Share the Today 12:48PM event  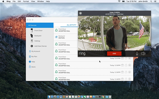(126, 79)
